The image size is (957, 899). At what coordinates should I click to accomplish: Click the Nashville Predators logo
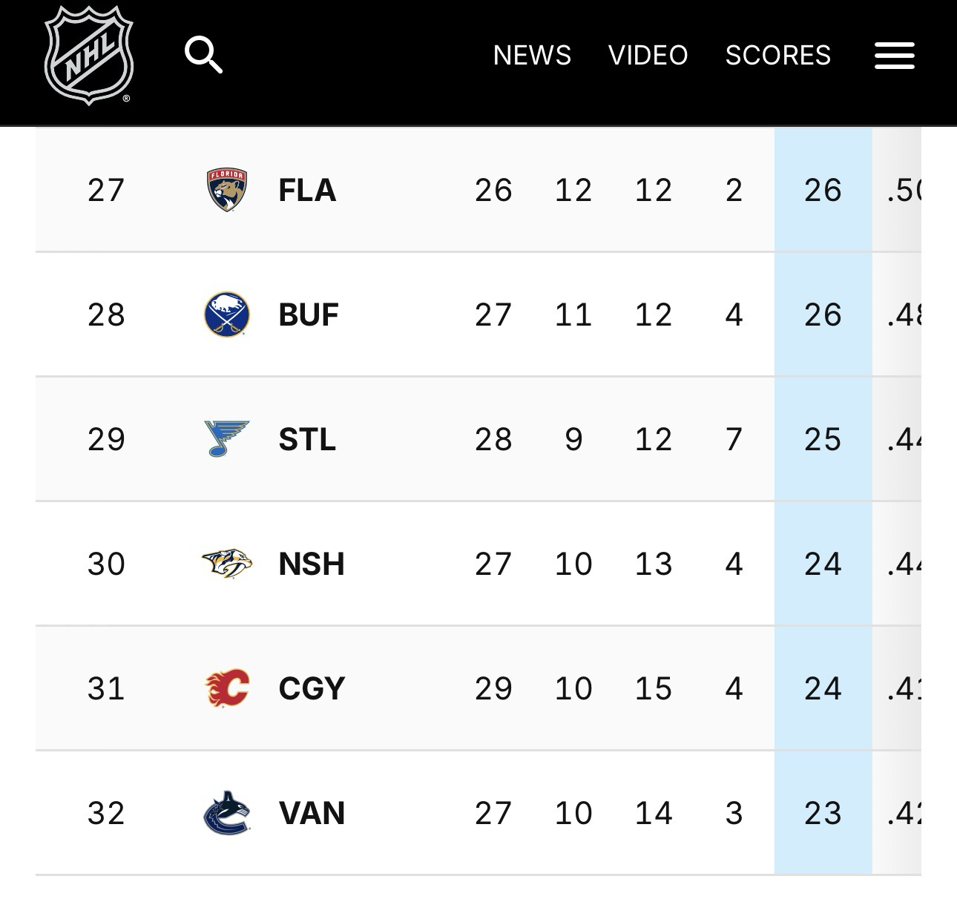coord(226,564)
